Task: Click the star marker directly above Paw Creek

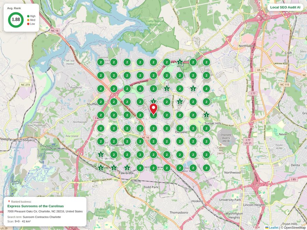Action: pyautogui.click(x=127, y=168)
